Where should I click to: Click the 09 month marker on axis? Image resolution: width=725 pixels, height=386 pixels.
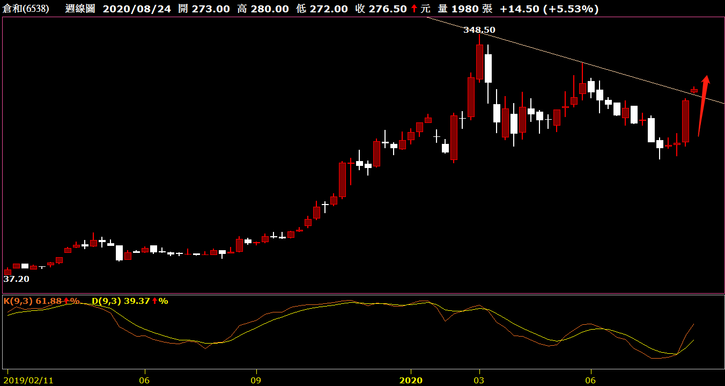(256, 380)
